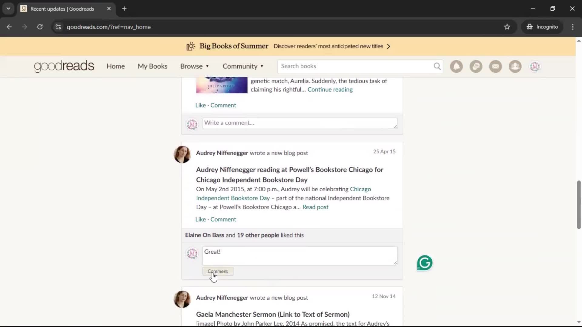This screenshot has height=327, width=582.
Task: Click Comment link under first post
Action: point(223,105)
